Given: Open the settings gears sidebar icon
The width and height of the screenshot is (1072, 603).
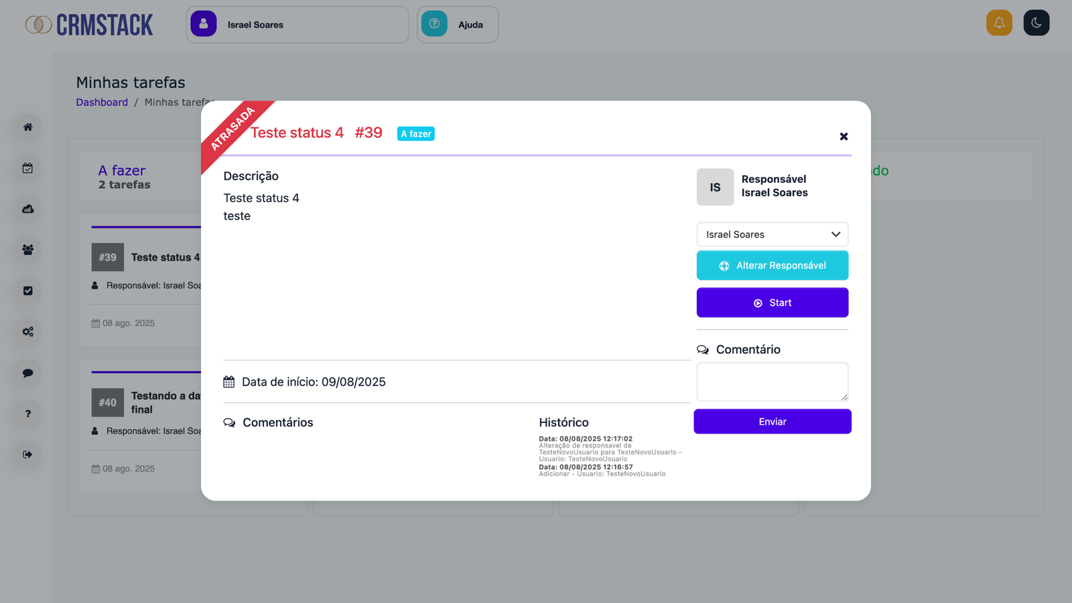Looking at the screenshot, I should point(27,332).
